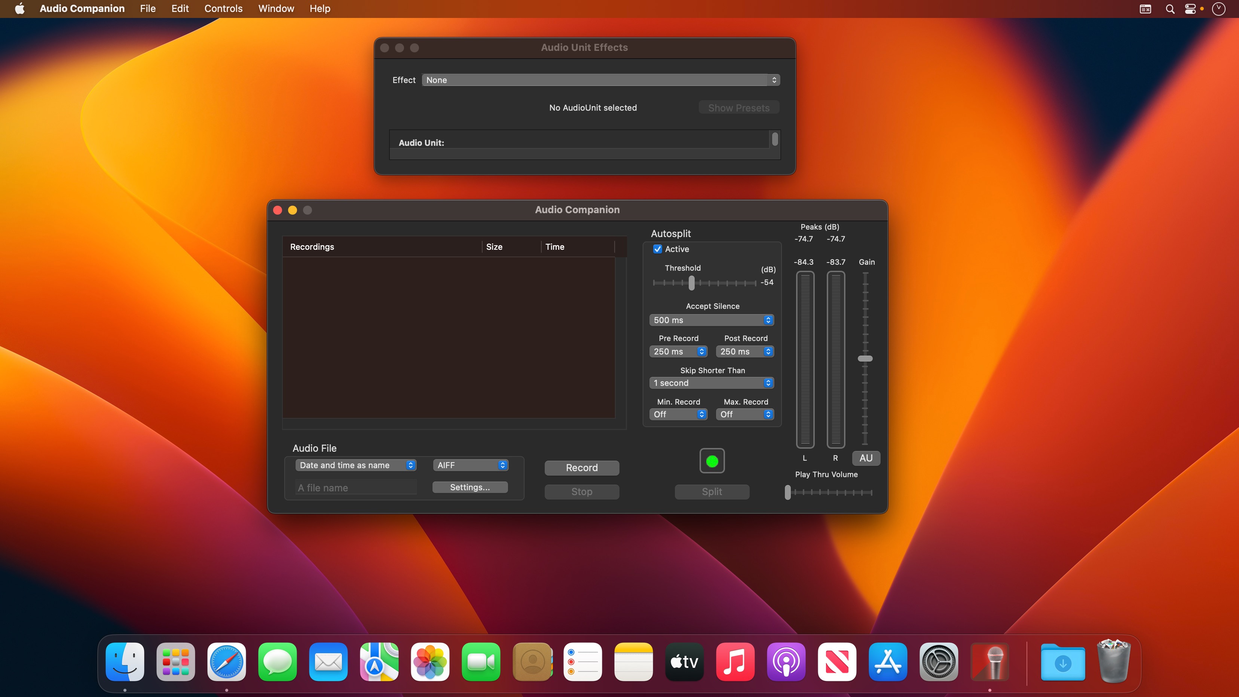Open the file naming mode dropdown
The image size is (1239, 697).
356,465
